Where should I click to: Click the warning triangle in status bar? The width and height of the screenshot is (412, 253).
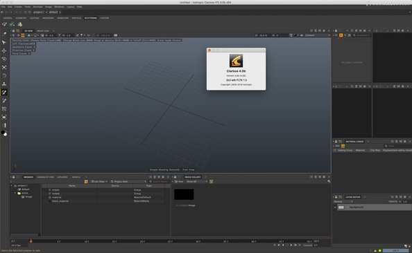pos(375,251)
